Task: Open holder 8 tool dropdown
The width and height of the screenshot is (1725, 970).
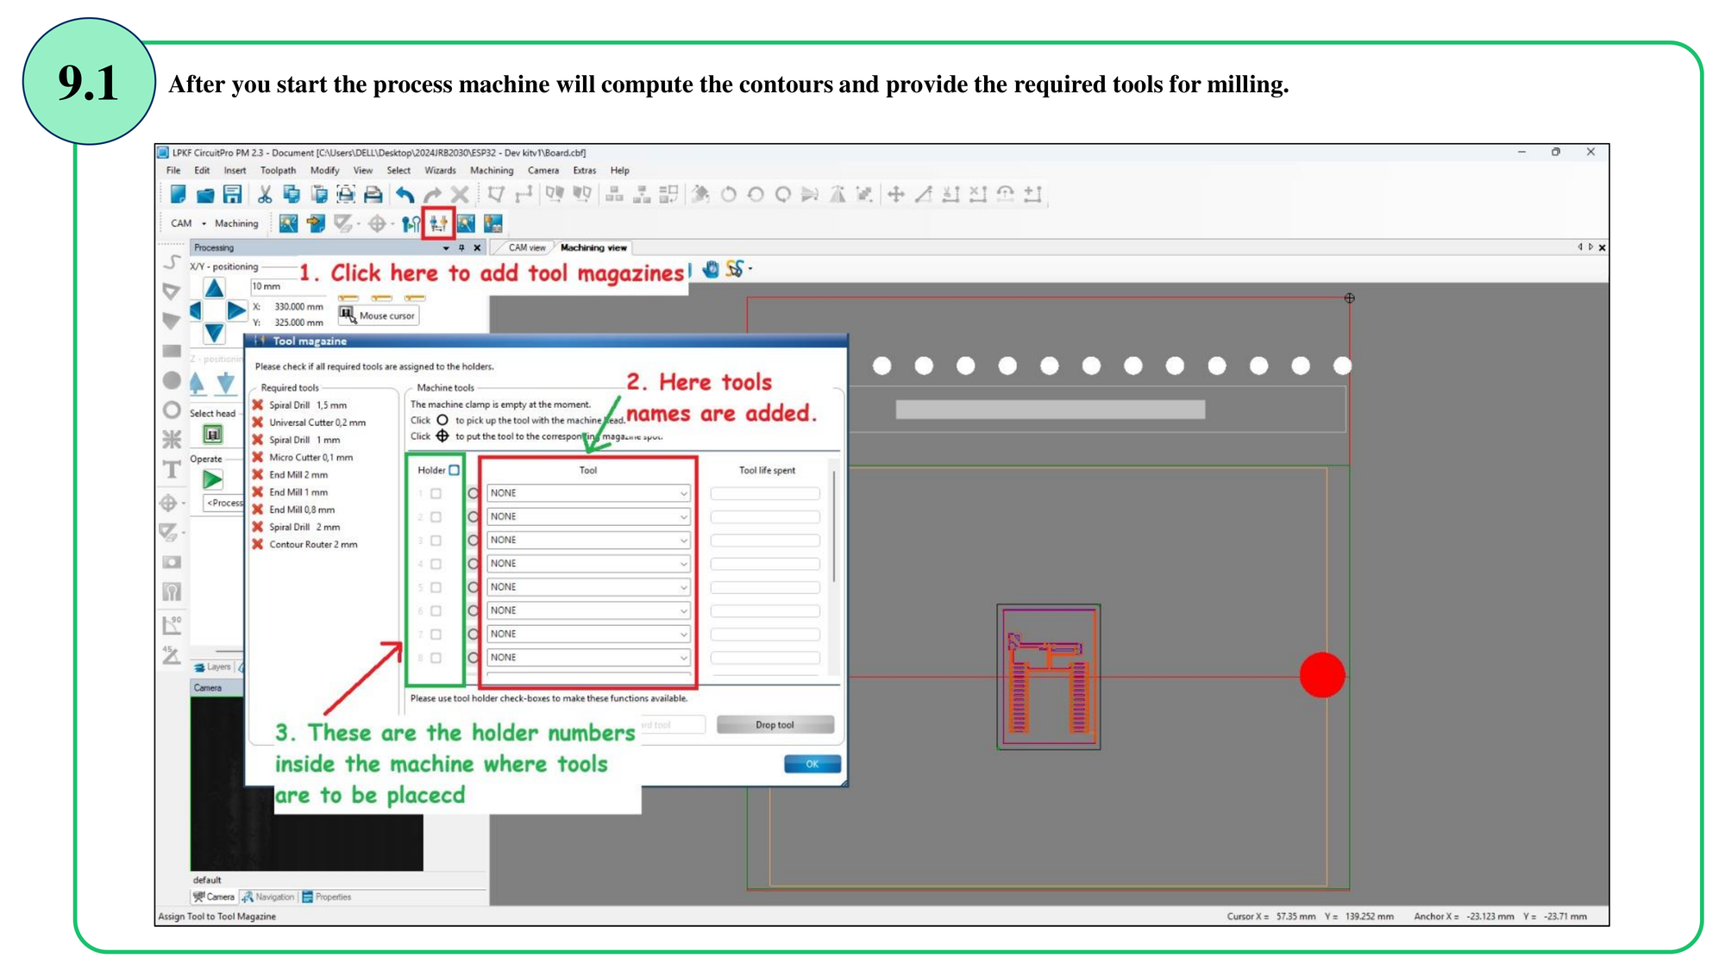Action: (588, 657)
